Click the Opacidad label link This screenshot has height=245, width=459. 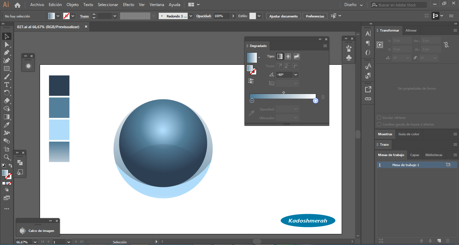tap(203, 16)
